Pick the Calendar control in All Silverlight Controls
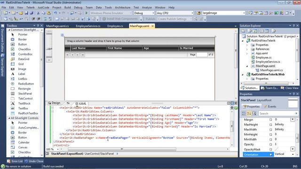This screenshot has height=169, width=301. coord(24,142)
